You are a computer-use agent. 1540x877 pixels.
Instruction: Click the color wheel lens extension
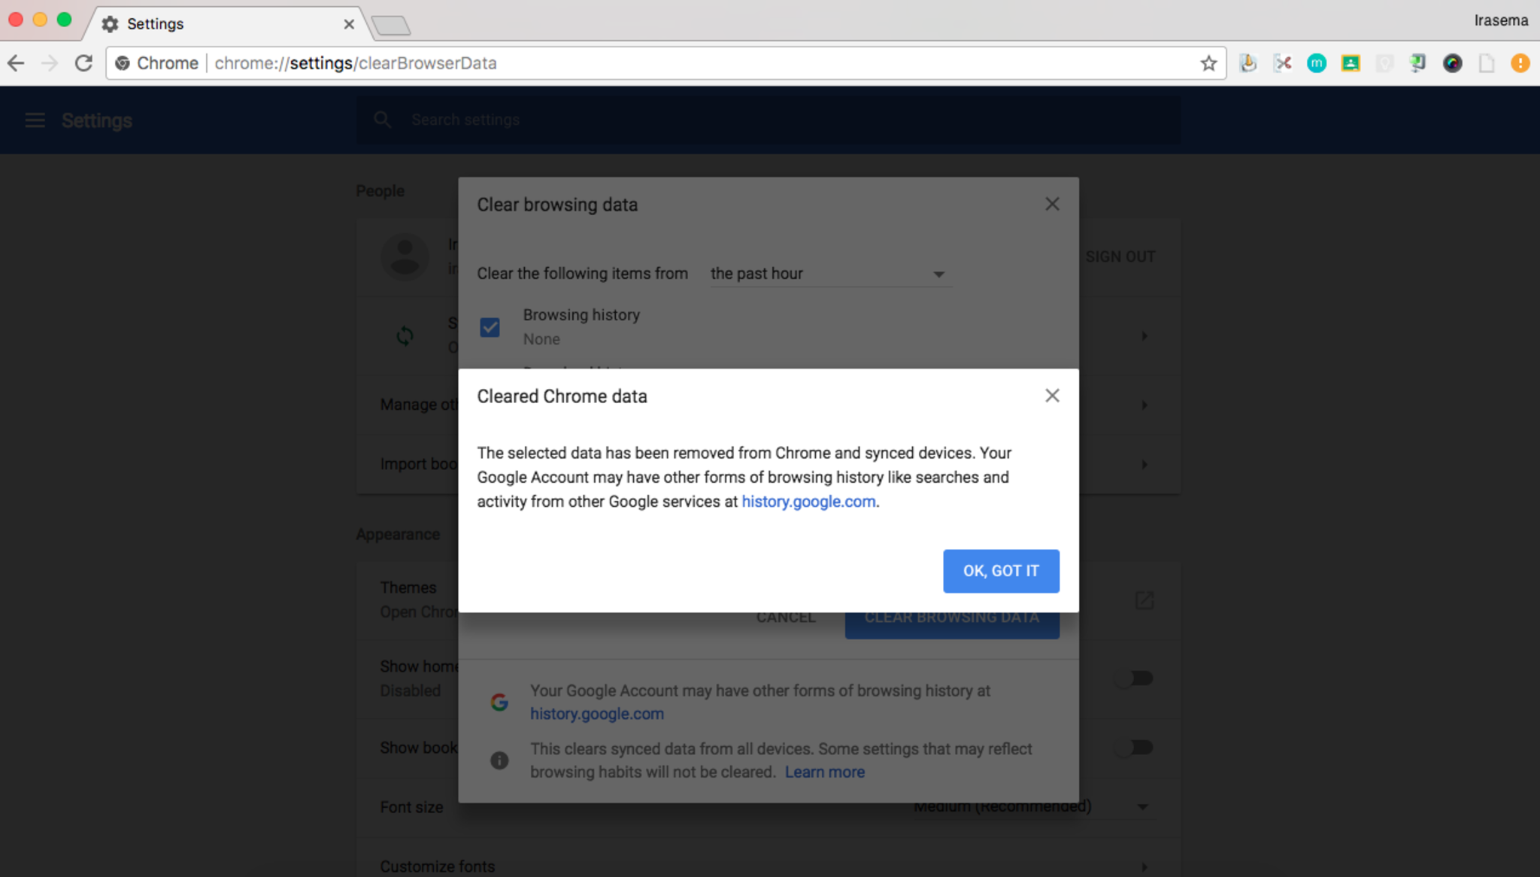click(1452, 63)
